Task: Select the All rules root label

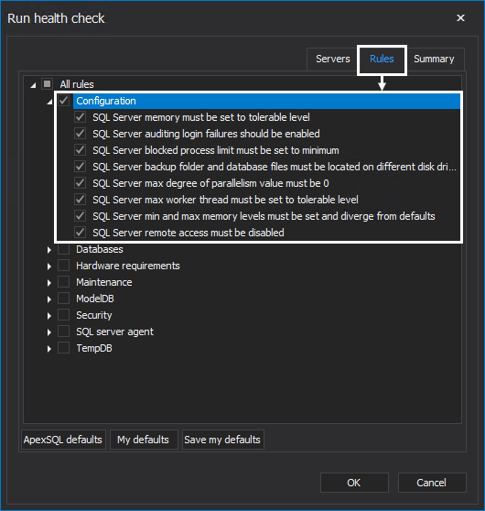Action: click(77, 84)
